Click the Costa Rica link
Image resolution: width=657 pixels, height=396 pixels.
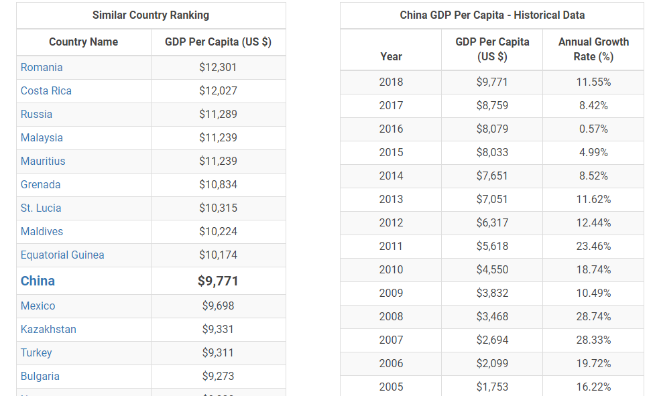coord(46,90)
